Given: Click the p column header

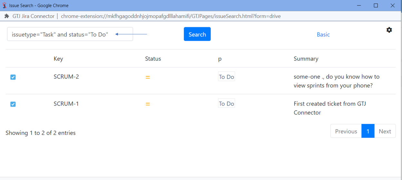Looking at the screenshot, I should click(x=220, y=59).
